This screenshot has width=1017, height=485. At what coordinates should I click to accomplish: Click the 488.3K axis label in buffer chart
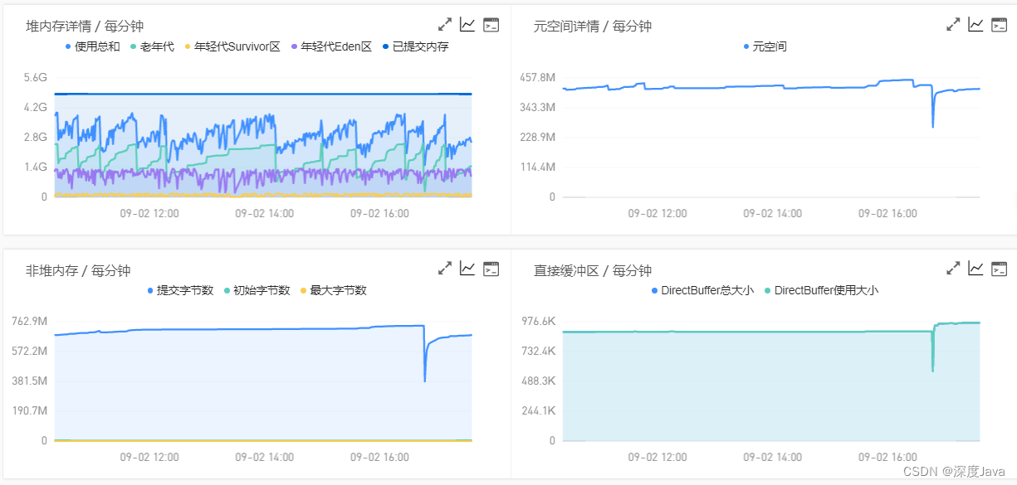click(538, 381)
